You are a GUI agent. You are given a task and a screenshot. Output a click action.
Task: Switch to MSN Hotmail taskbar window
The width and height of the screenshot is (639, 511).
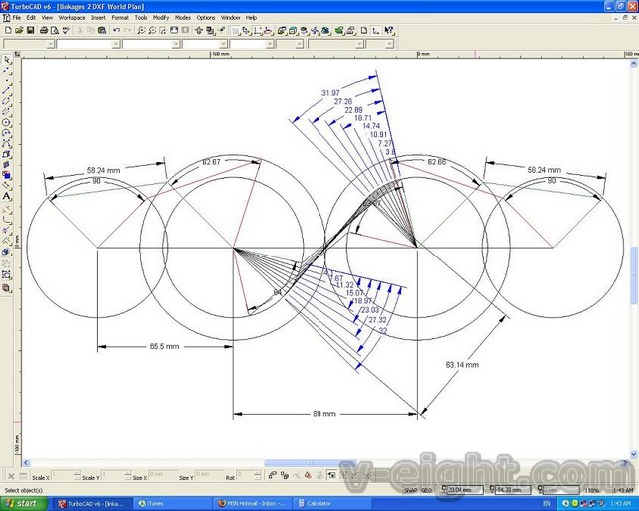click(252, 504)
